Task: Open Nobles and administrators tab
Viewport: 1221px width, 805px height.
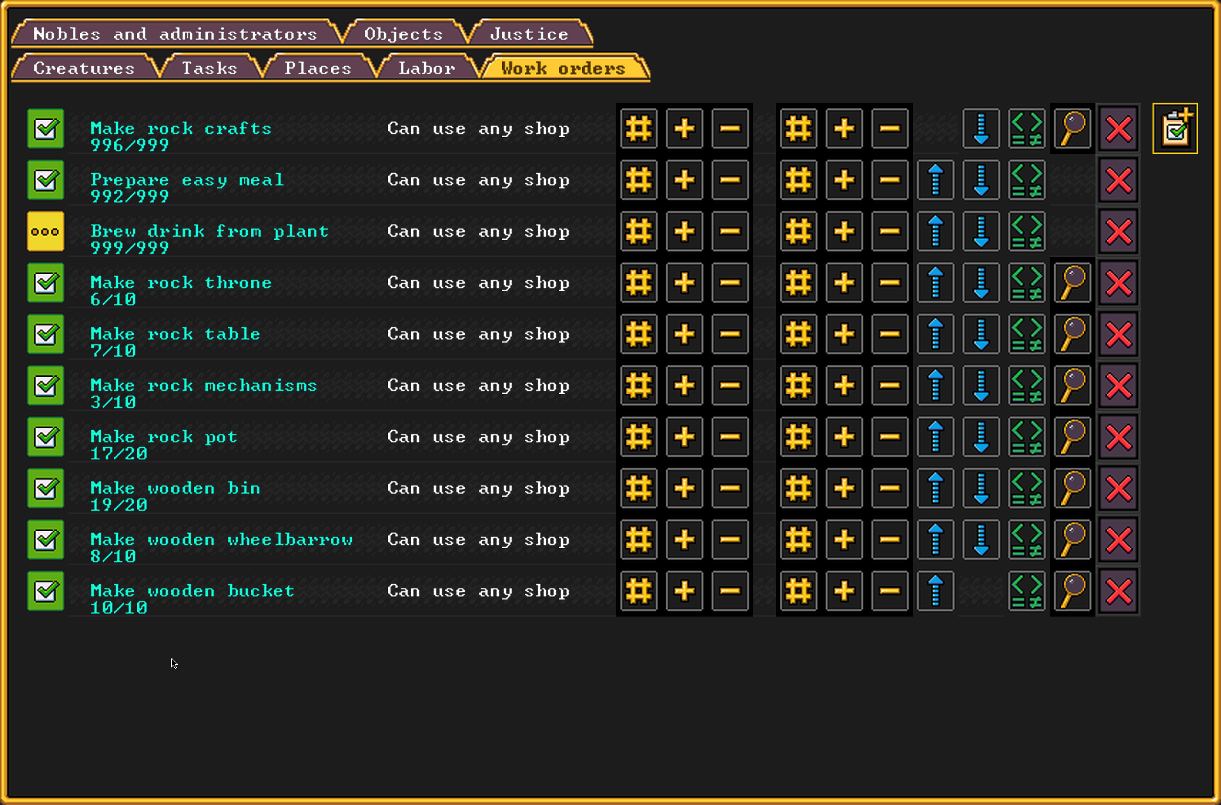Action: tap(175, 34)
